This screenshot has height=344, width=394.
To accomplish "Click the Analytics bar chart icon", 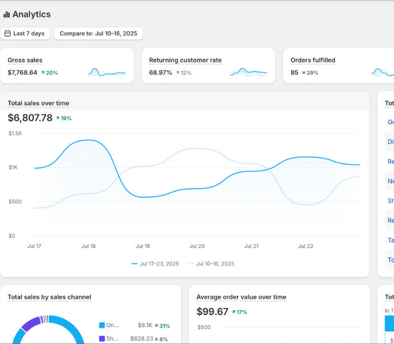I will click(x=6, y=15).
